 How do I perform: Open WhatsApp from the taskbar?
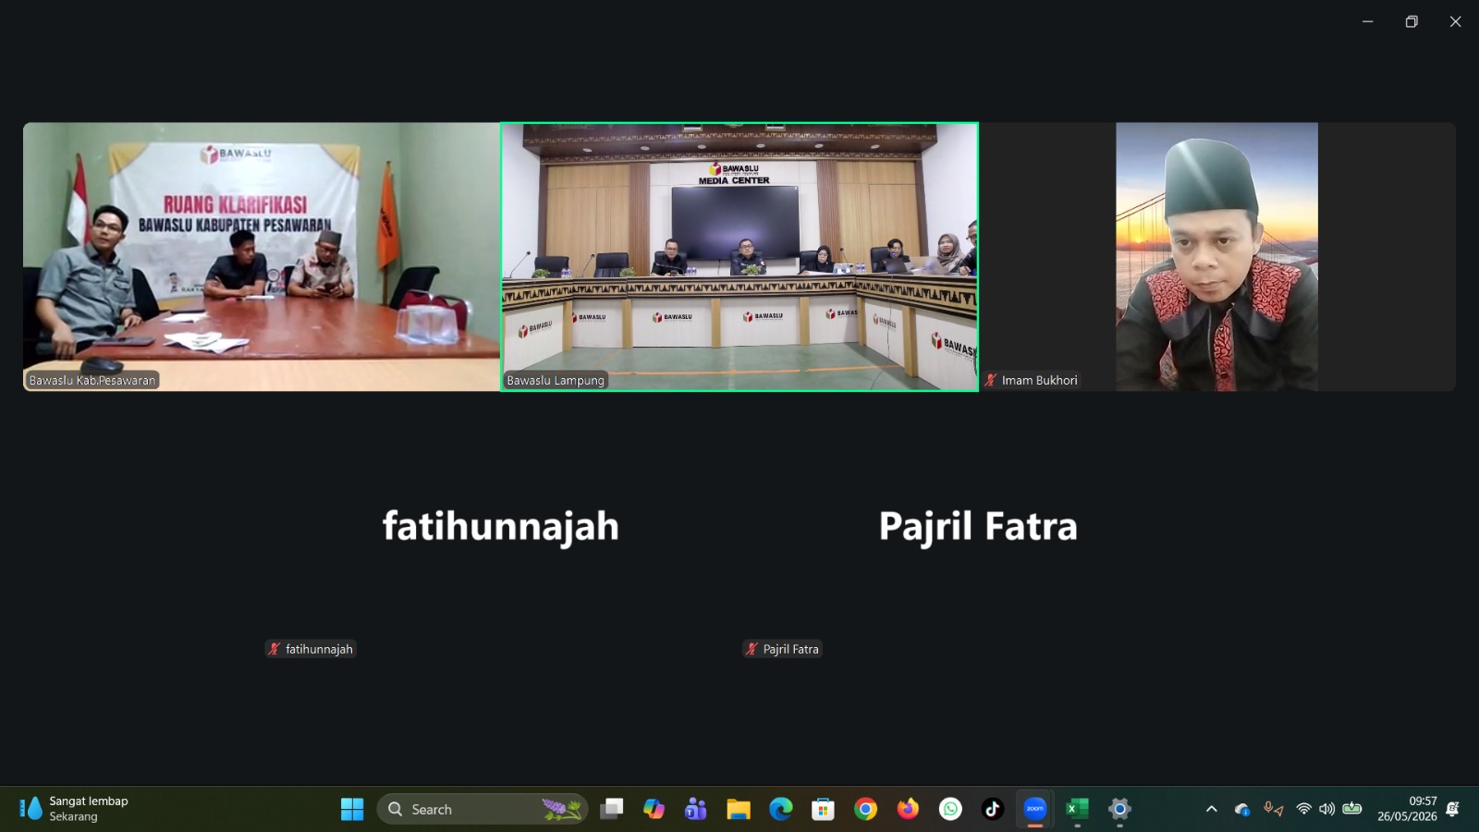pyautogui.click(x=950, y=809)
